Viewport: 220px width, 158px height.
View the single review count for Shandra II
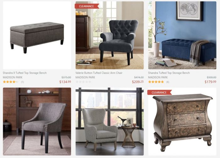(x=22, y=82)
